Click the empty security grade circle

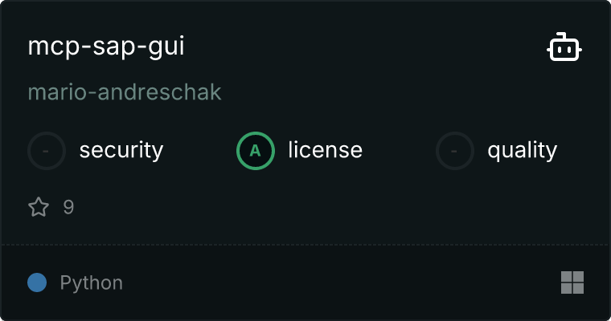click(x=47, y=151)
